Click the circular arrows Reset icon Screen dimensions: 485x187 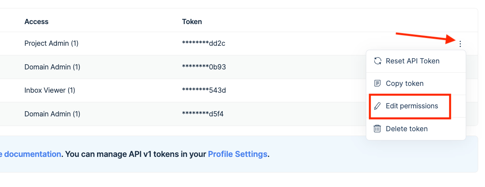tap(377, 61)
